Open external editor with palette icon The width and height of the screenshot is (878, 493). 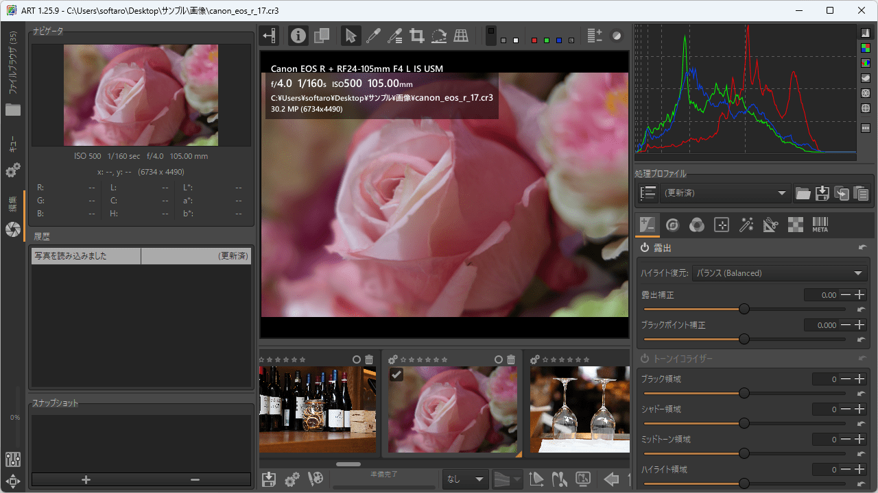(316, 479)
